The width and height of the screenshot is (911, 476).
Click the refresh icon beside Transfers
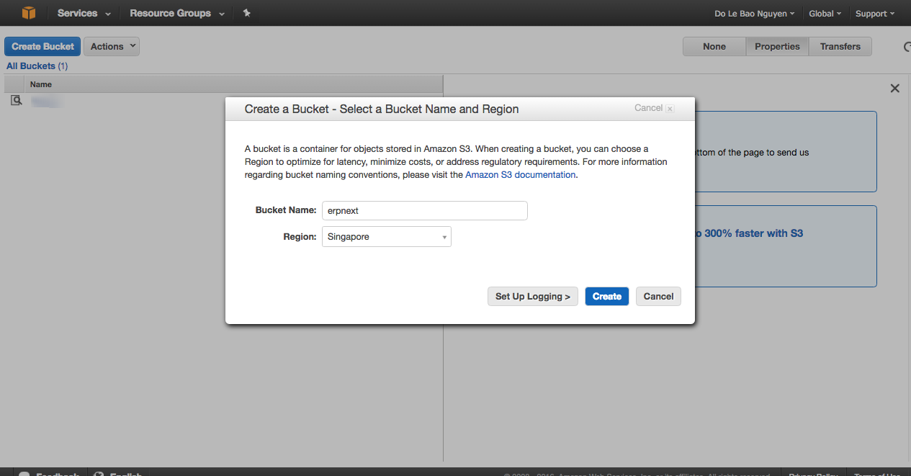[x=907, y=47]
